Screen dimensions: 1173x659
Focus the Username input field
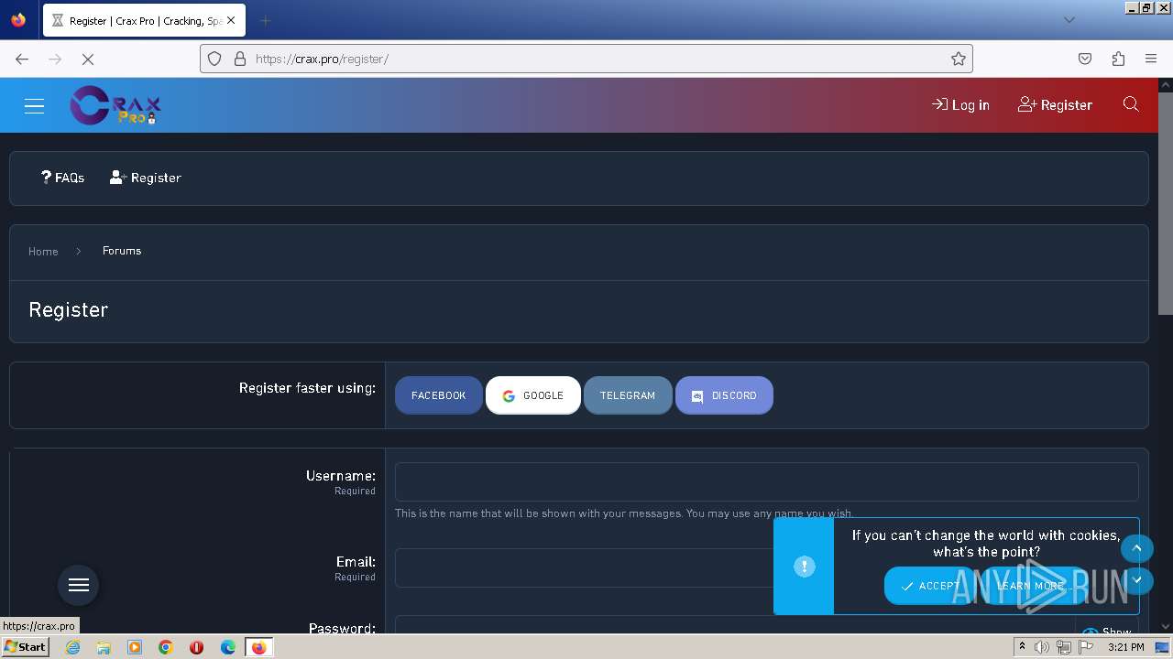[766, 481]
